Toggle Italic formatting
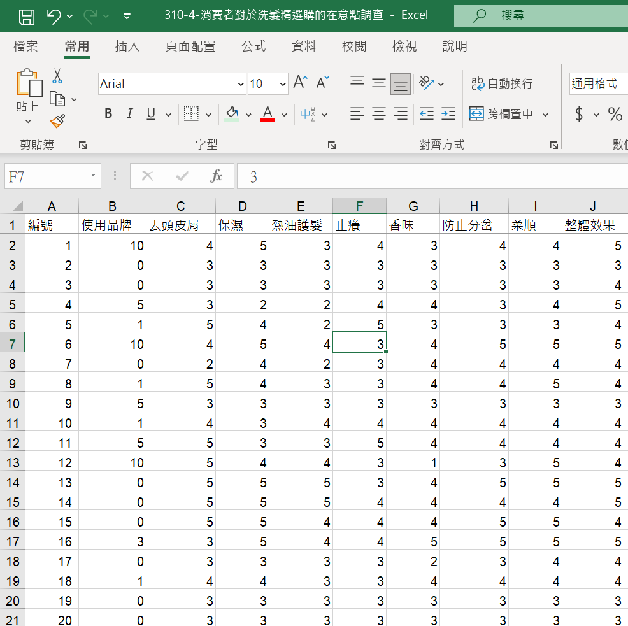 [129, 114]
